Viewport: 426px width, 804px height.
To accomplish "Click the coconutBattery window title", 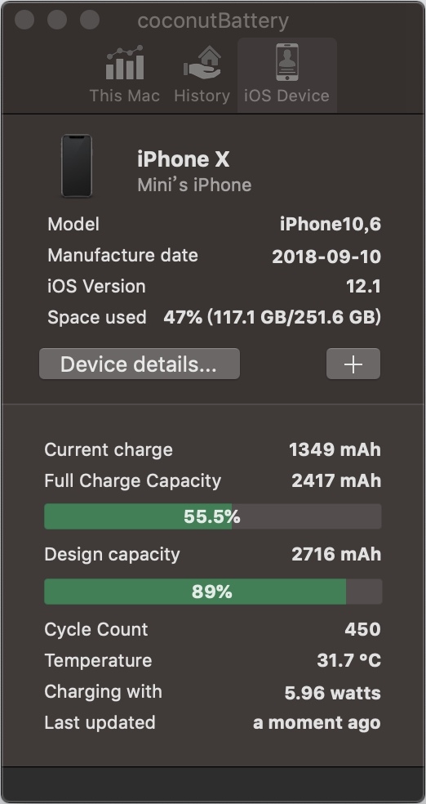I will coord(213,21).
